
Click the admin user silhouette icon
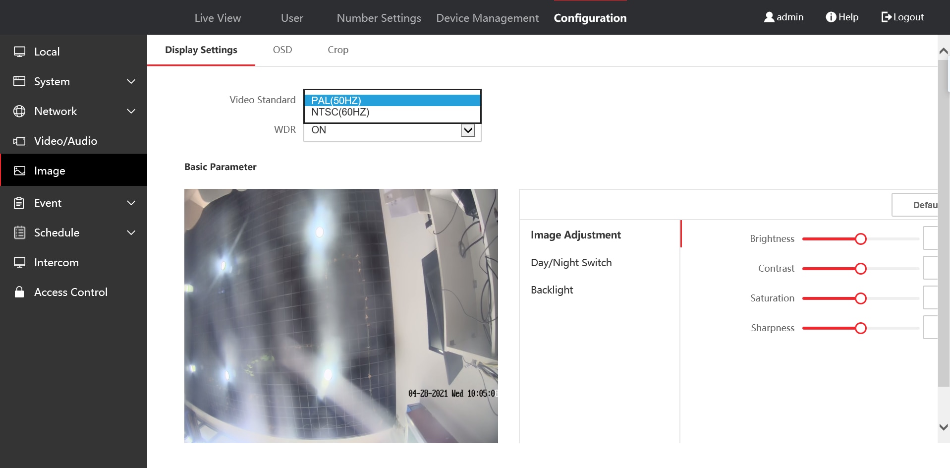769,17
